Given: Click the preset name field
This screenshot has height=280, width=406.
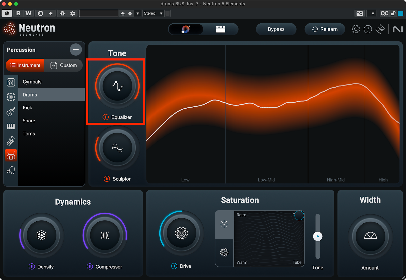Looking at the screenshot, I should (99, 13).
